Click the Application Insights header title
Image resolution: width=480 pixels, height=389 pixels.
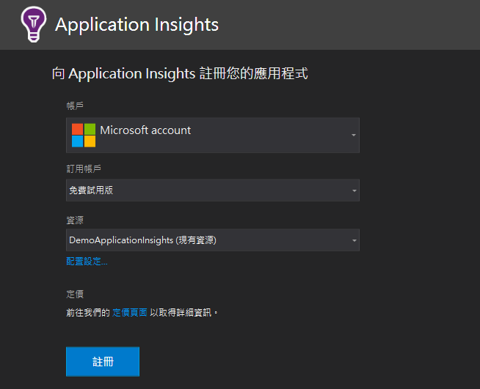click(x=137, y=24)
